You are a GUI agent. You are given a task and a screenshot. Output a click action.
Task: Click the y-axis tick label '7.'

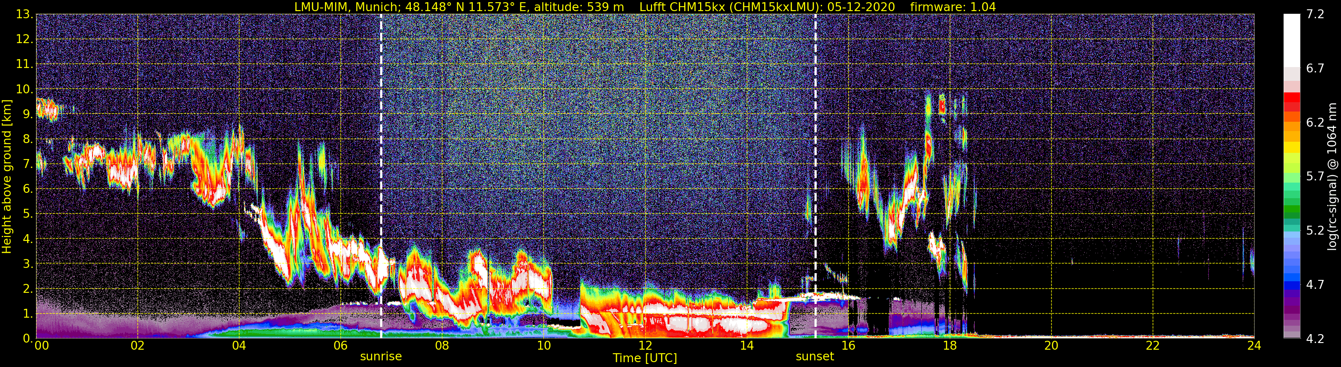pyautogui.click(x=28, y=164)
